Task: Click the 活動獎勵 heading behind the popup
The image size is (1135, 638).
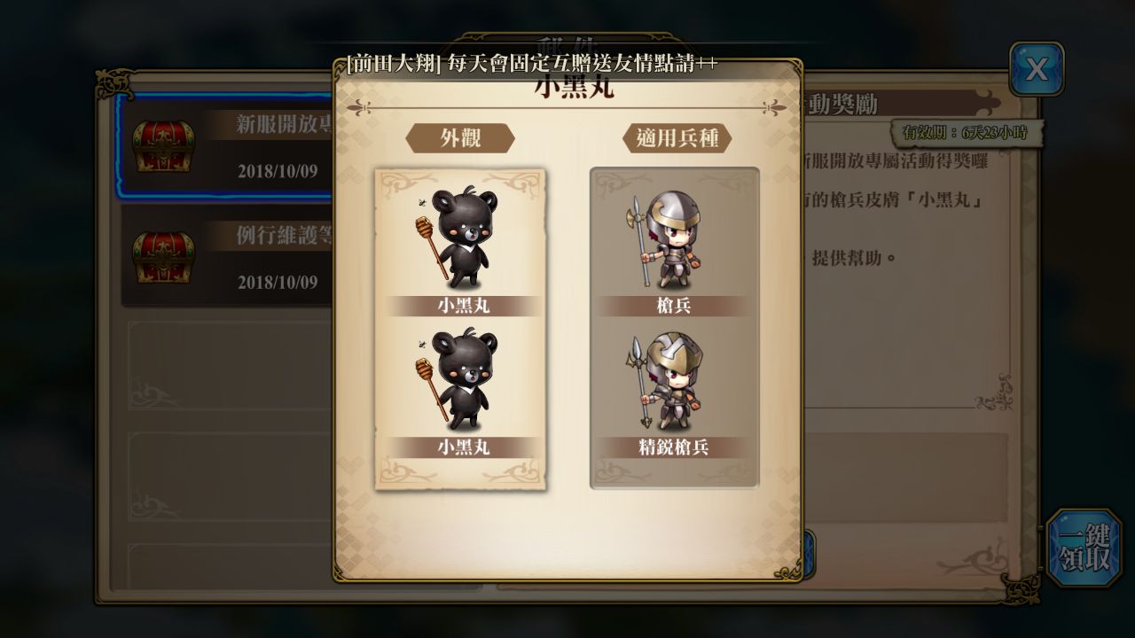Action: (x=841, y=105)
